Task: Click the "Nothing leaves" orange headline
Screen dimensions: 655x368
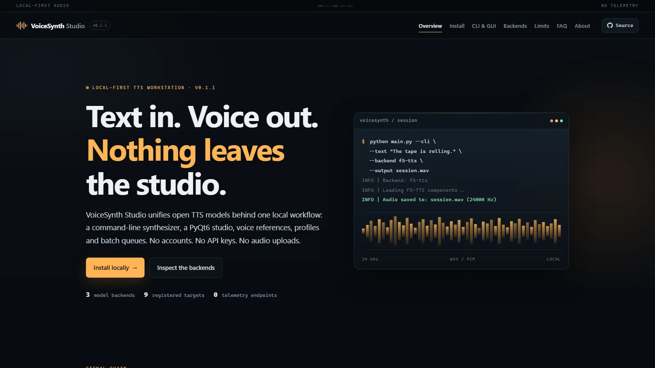Action: (185, 150)
